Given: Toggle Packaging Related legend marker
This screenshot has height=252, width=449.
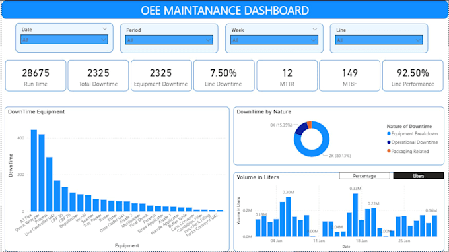Looking at the screenshot, I should coord(388,151).
